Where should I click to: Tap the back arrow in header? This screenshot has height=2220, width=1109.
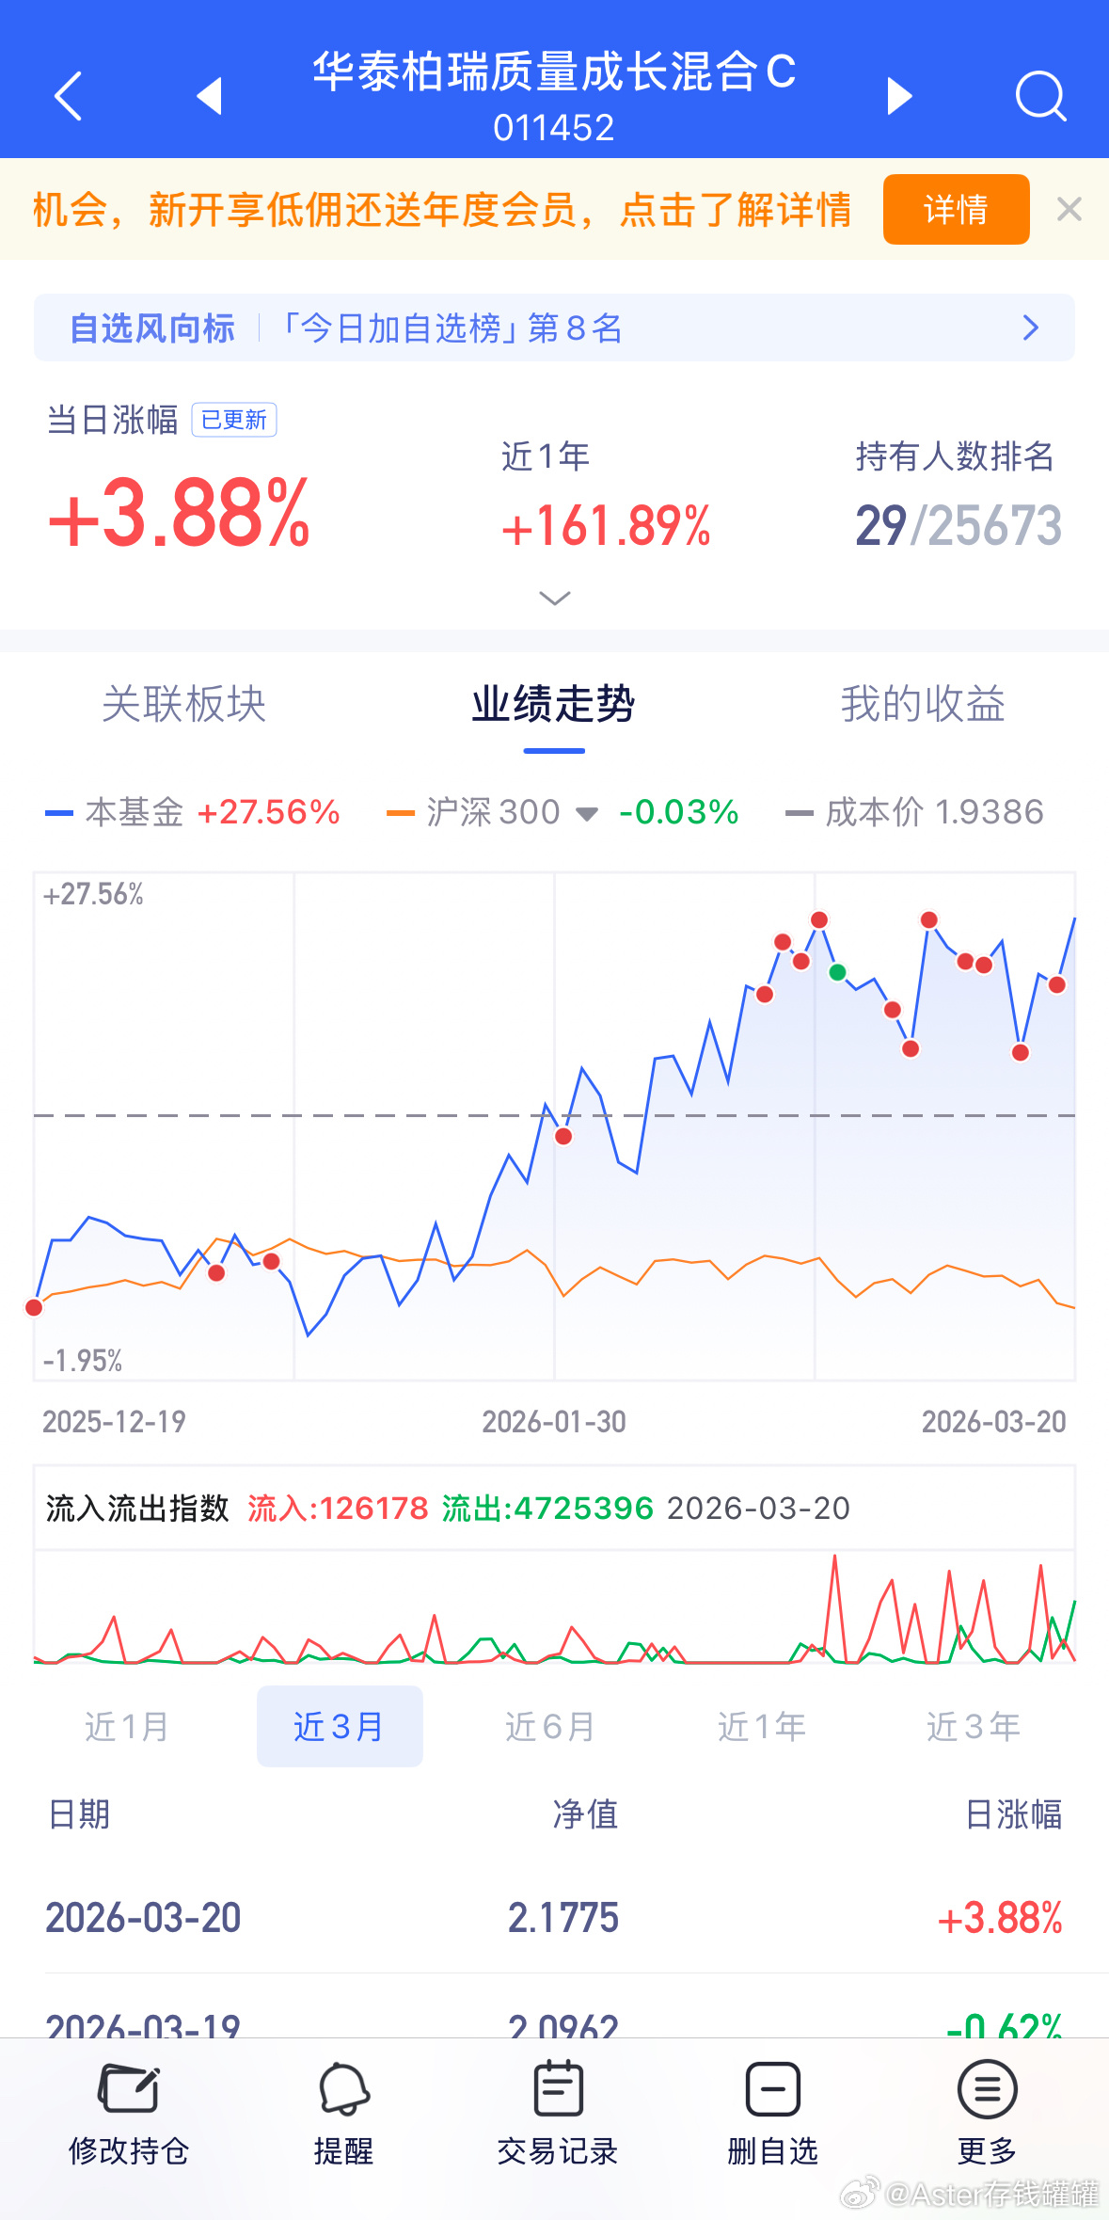click(x=68, y=95)
